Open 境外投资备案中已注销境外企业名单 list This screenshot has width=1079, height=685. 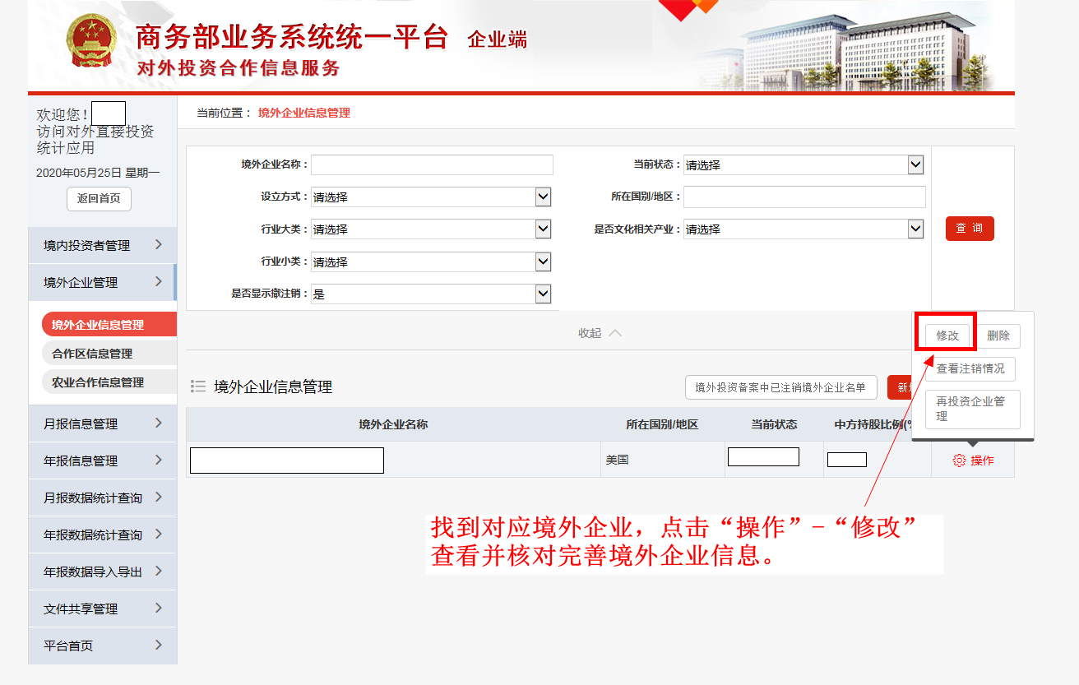click(780, 387)
